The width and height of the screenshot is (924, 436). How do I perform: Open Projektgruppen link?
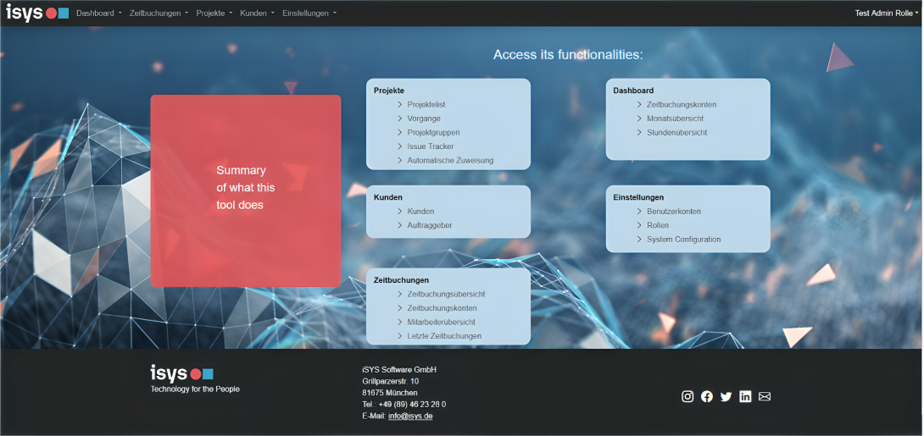tap(433, 133)
